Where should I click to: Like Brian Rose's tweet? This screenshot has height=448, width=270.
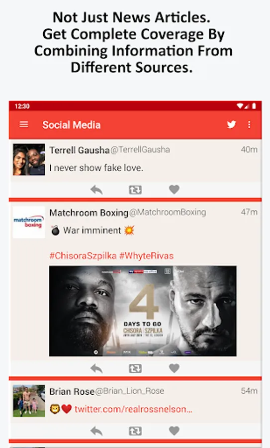[x=174, y=431]
